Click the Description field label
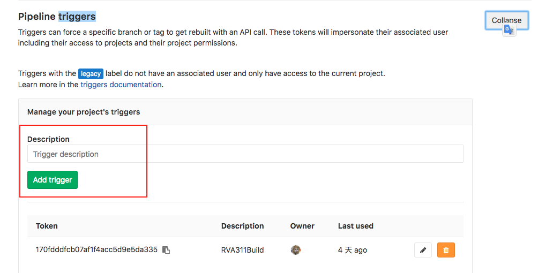 (48, 139)
